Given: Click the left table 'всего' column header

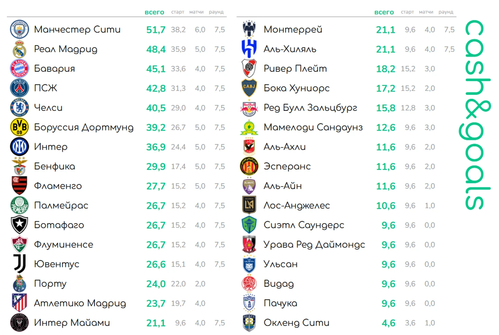Looking at the screenshot, I should click(154, 12).
